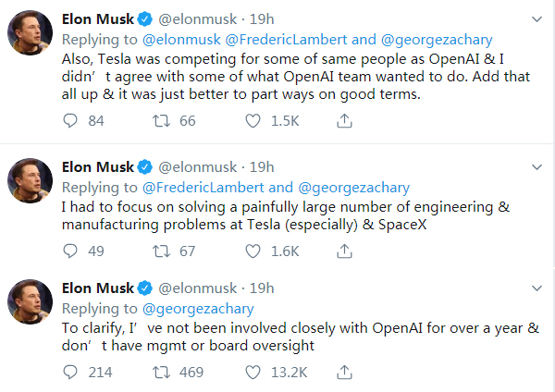Viewport: 555px width, 392px height.
Task: Retweet the tweet with 67 retweets
Action: click(x=161, y=251)
